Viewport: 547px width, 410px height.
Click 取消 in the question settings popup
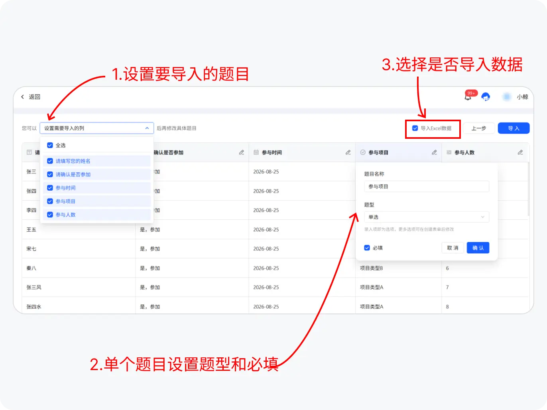pos(453,248)
